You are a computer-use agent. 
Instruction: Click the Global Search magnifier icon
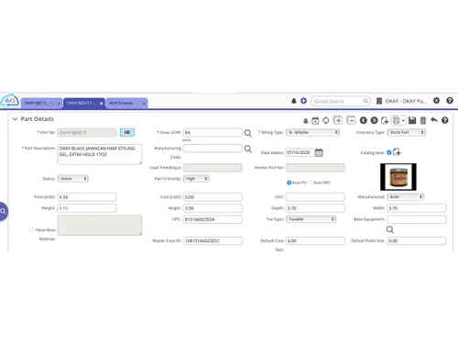[365, 101]
